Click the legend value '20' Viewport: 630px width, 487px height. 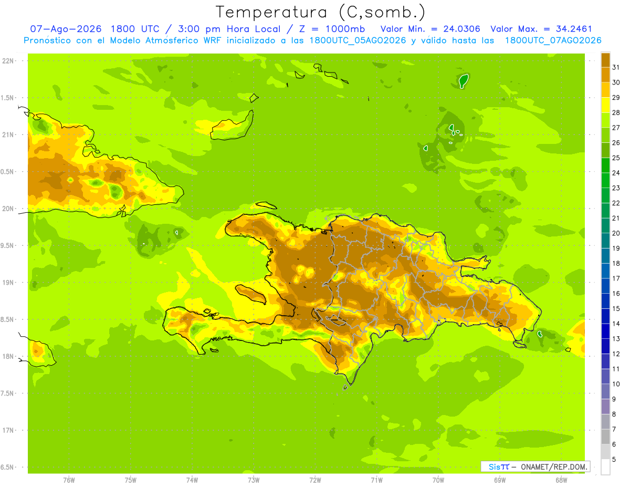616,233
